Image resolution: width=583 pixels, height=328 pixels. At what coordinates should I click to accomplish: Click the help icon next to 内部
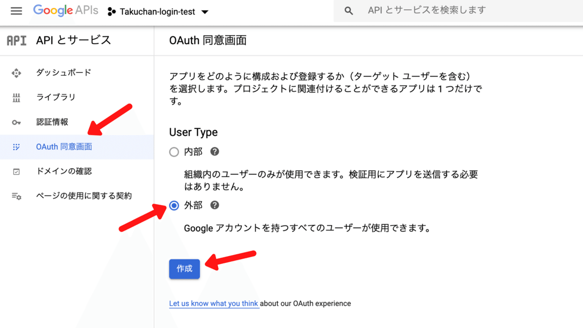pyautogui.click(x=215, y=152)
